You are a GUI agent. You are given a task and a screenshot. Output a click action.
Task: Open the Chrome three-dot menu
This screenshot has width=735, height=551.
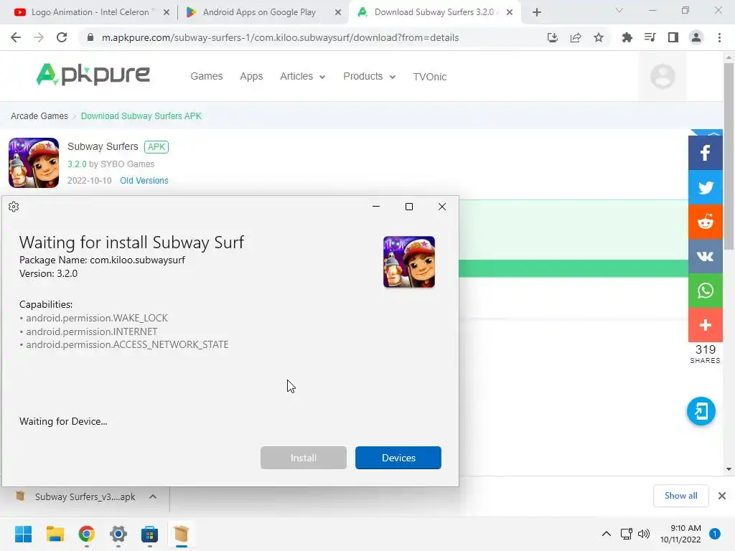[x=719, y=37]
